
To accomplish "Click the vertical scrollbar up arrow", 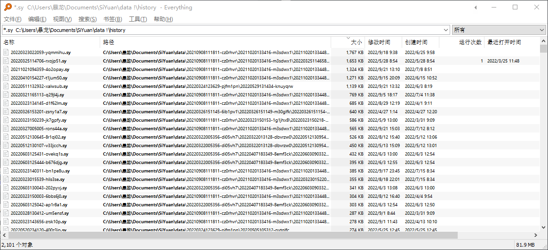I will coord(543,40).
